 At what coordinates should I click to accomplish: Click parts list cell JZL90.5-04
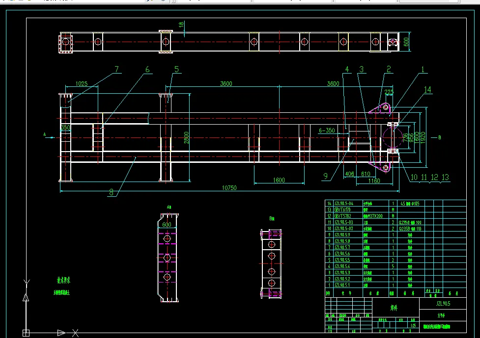(343, 203)
